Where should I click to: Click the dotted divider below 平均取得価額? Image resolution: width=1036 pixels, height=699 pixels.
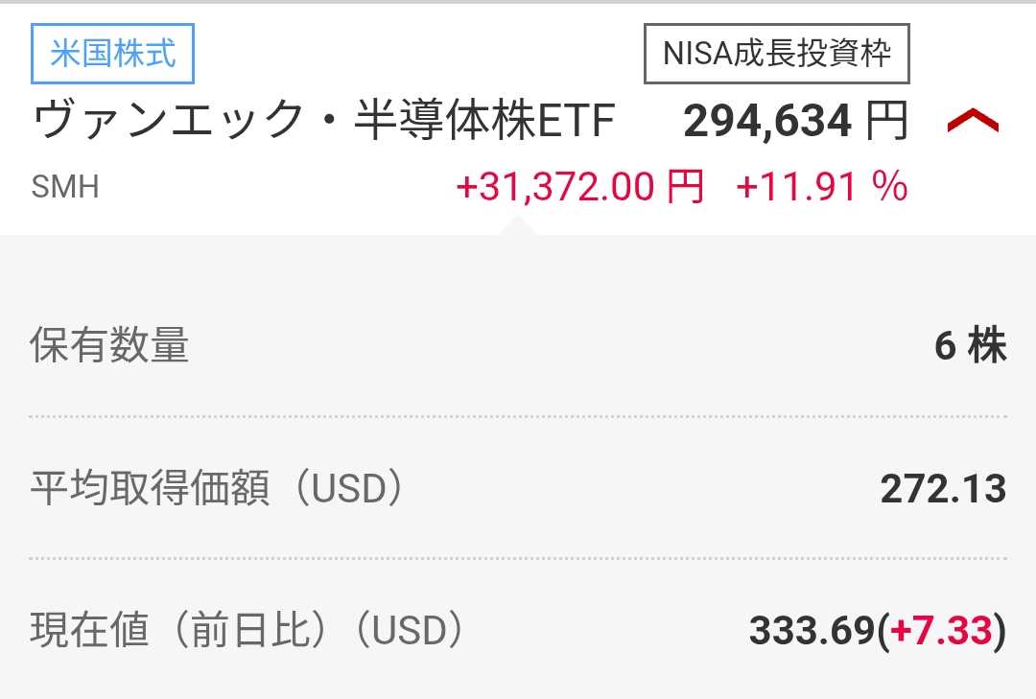518,558
